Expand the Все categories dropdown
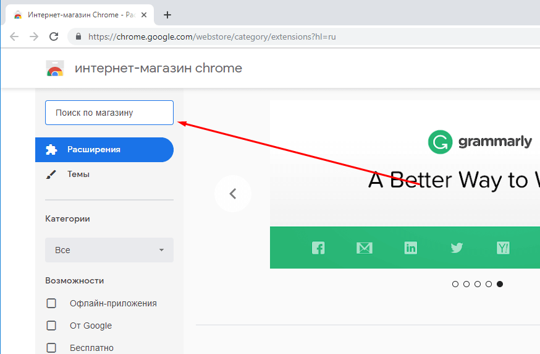Image resolution: width=540 pixels, height=354 pixels. [109, 250]
